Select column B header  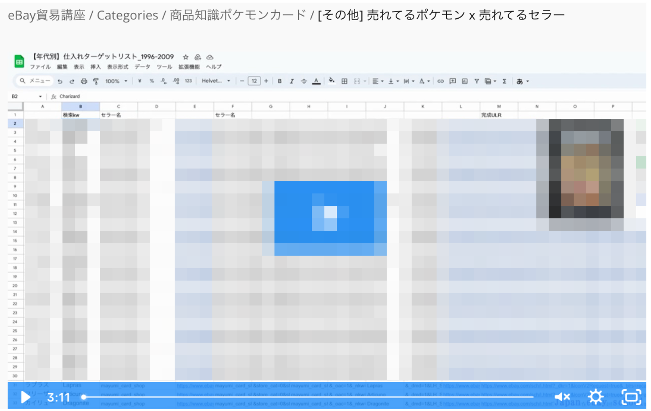pyautogui.click(x=81, y=106)
